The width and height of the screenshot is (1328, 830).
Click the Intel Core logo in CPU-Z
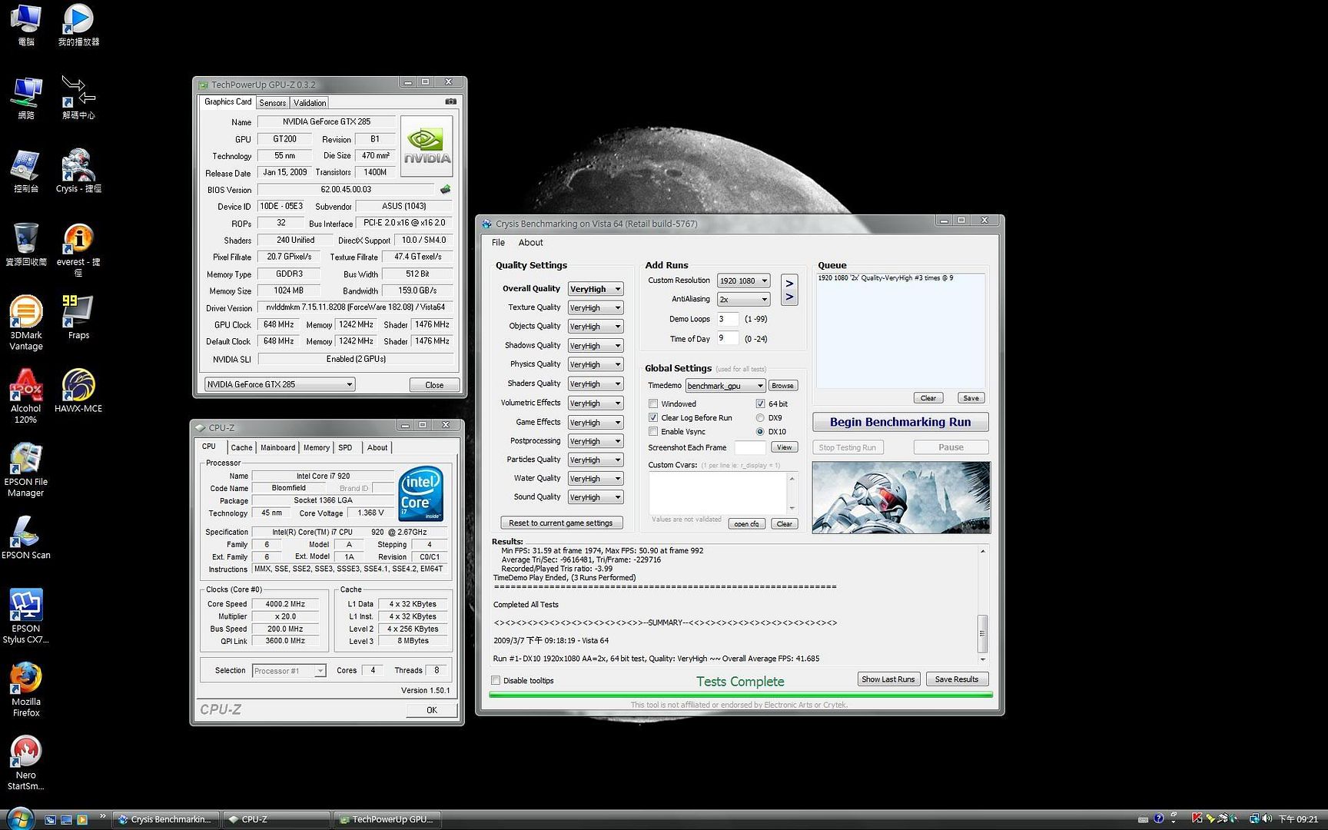pyautogui.click(x=421, y=493)
